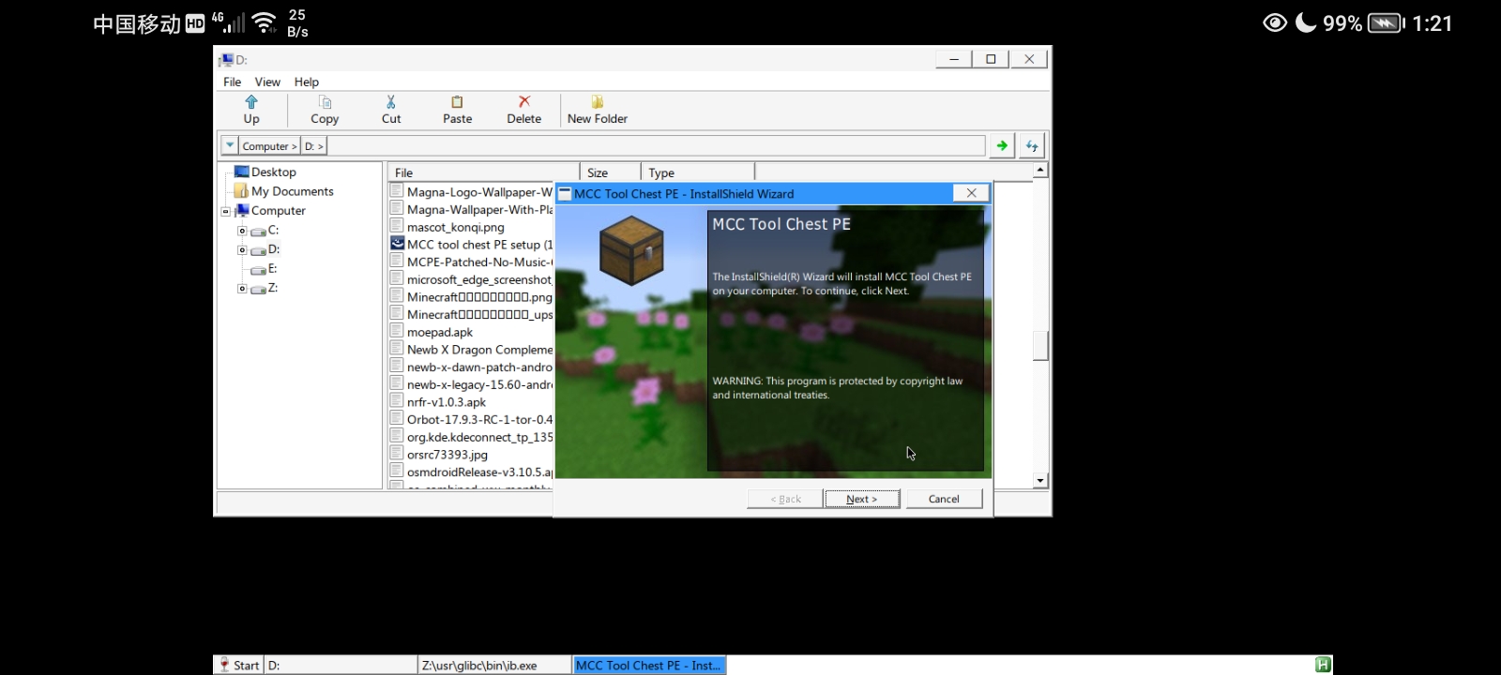Select the Desktop icon in folder tree
This screenshot has height=675, width=1501.
[265, 172]
